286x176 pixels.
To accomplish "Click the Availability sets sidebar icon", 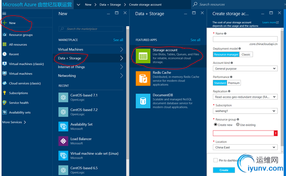I will [5, 112].
